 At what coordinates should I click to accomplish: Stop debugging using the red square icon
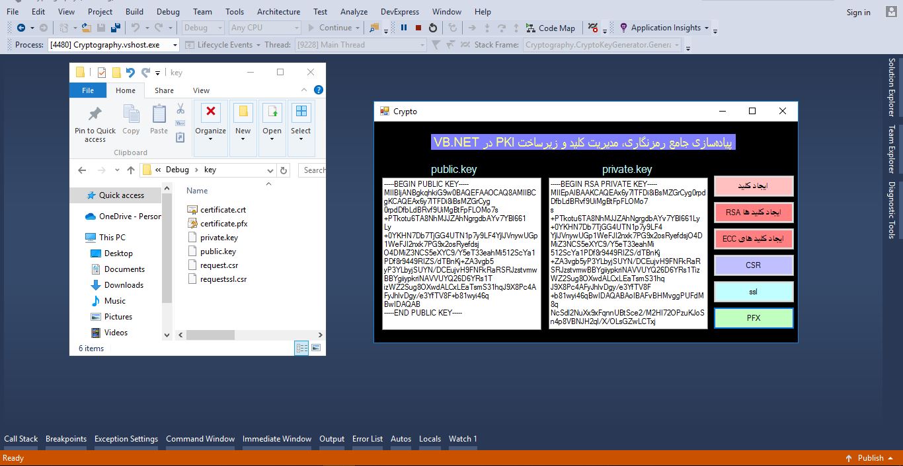pyautogui.click(x=418, y=28)
